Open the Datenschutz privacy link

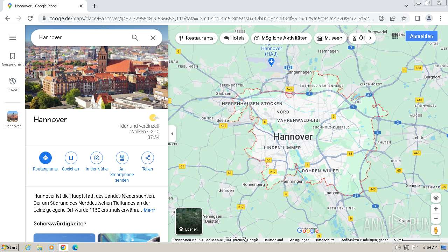pos(324,240)
